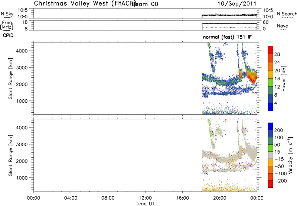Screen dimensions: 297x206
Task: Pick the green 15–50 segment on Velocity bar
Action: tap(271, 148)
